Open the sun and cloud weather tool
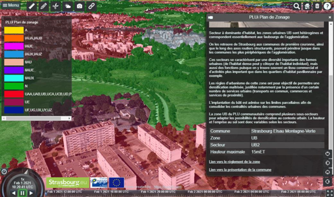Viewport: 334px width, 197px height. [x=67, y=6]
